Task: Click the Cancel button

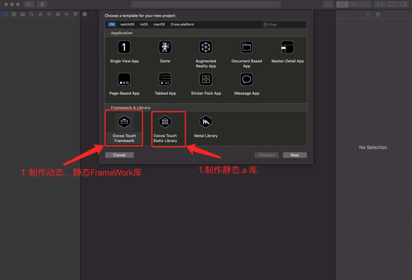Action: (119, 155)
